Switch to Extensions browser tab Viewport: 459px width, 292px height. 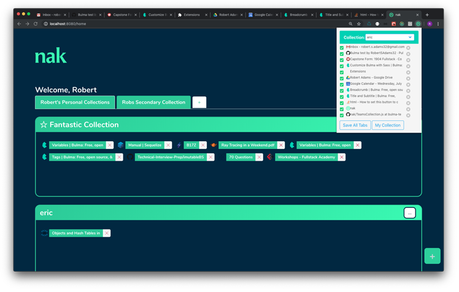(x=192, y=15)
